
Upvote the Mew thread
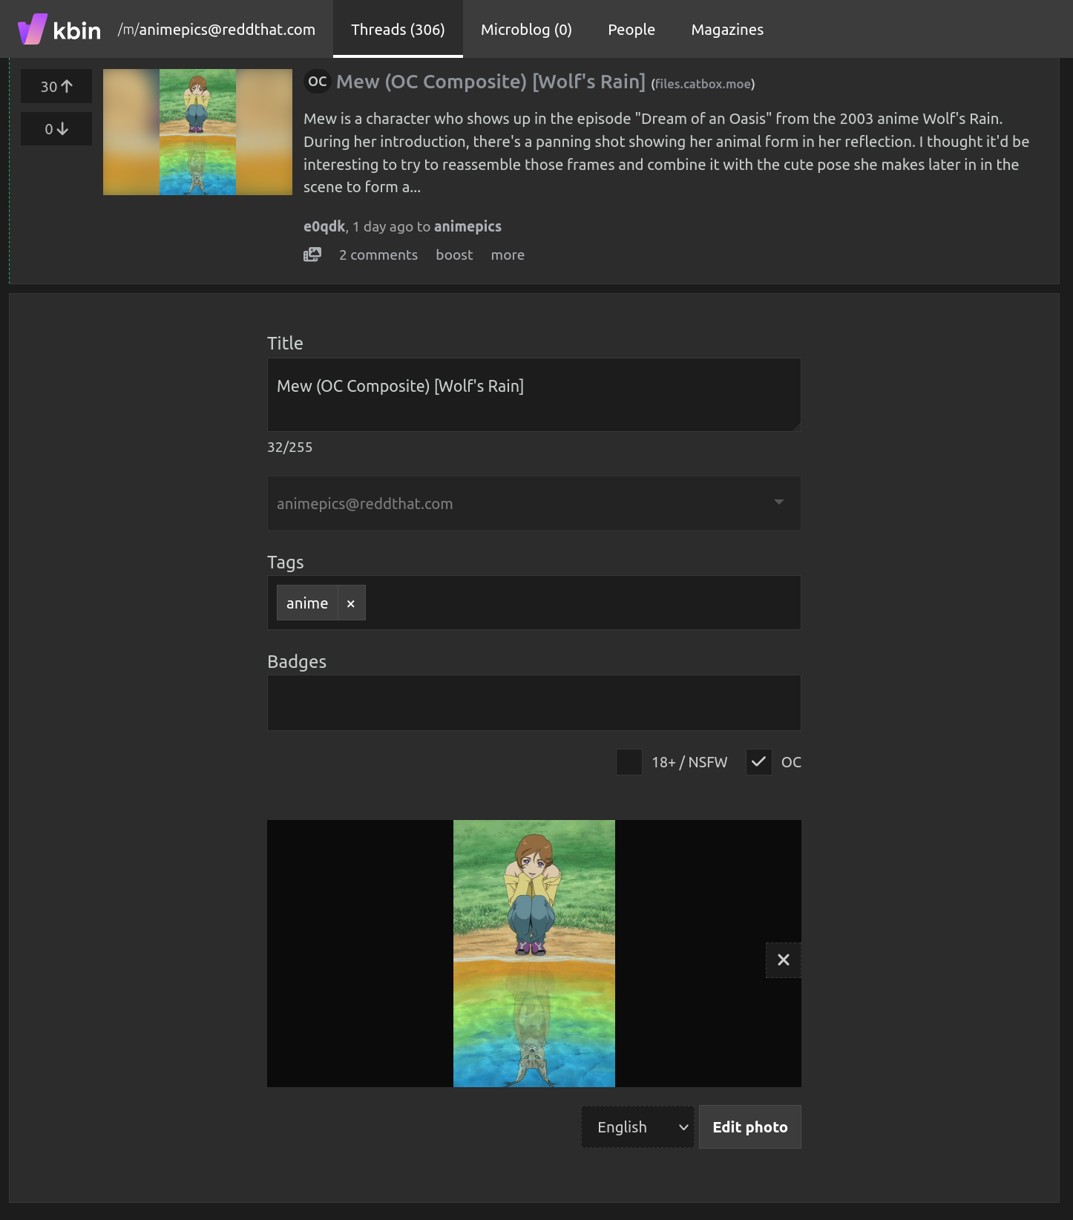click(x=56, y=87)
